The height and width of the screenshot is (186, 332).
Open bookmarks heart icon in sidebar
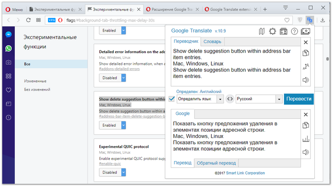pyautogui.click(x=8, y=90)
